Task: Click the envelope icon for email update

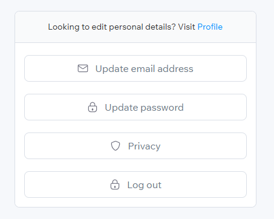Action: click(x=83, y=68)
